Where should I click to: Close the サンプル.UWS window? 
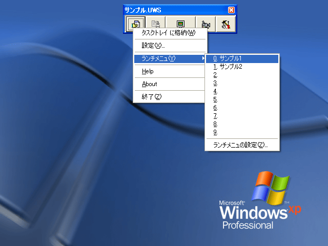(231, 10)
